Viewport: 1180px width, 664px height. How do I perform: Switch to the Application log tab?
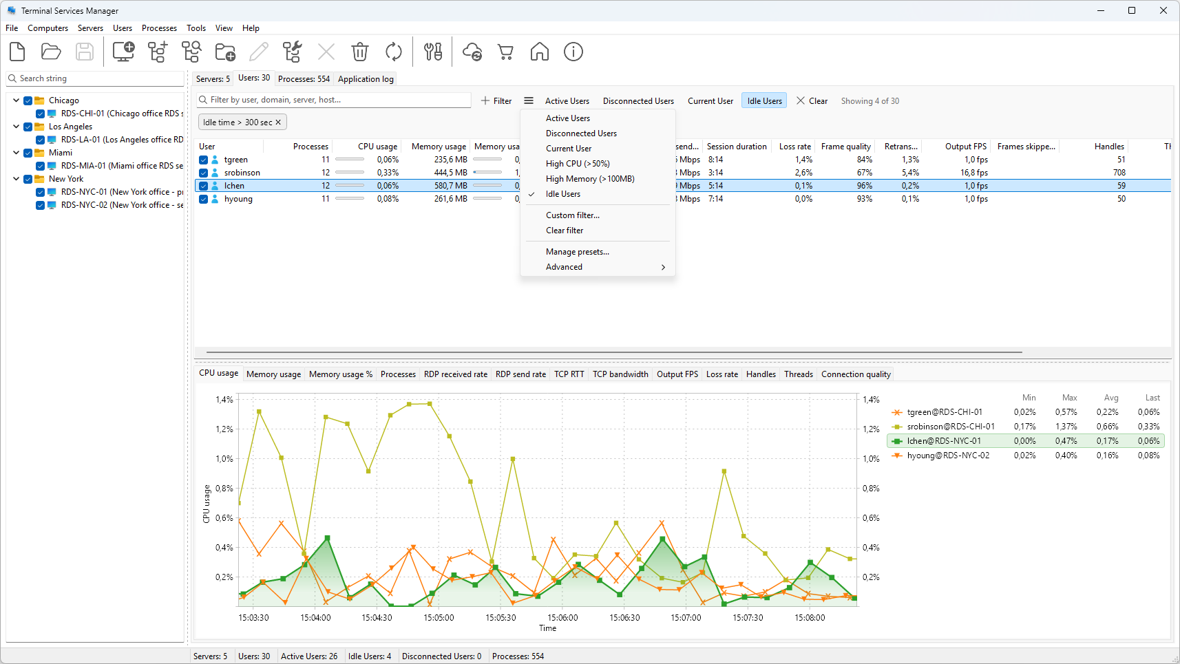(x=366, y=79)
